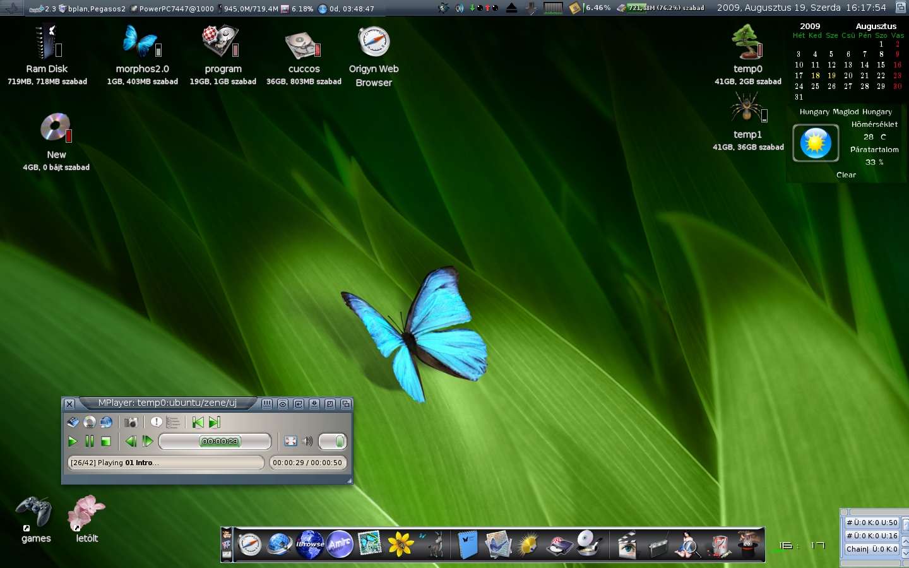Launch the mail client stamp icon
Screen dimensions: 909x568
click(x=369, y=543)
